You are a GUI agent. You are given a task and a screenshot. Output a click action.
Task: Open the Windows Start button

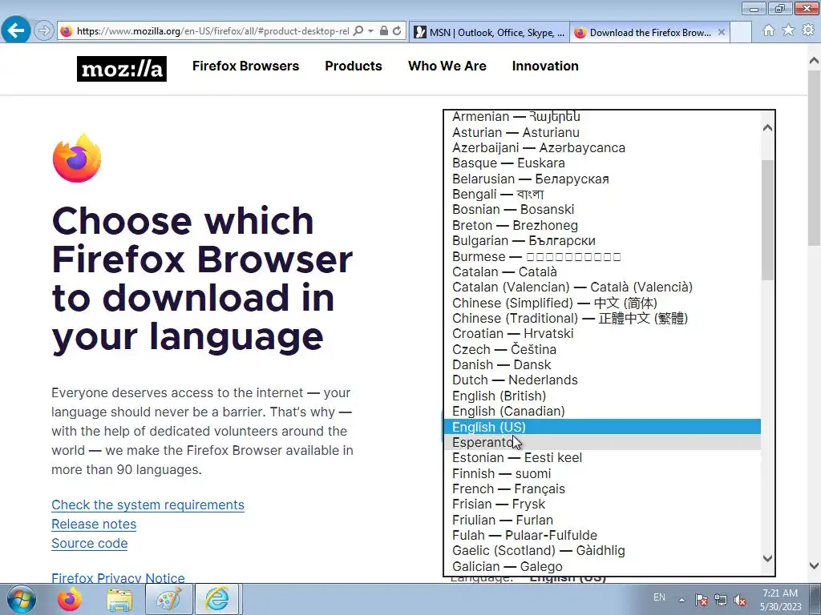[22, 599]
